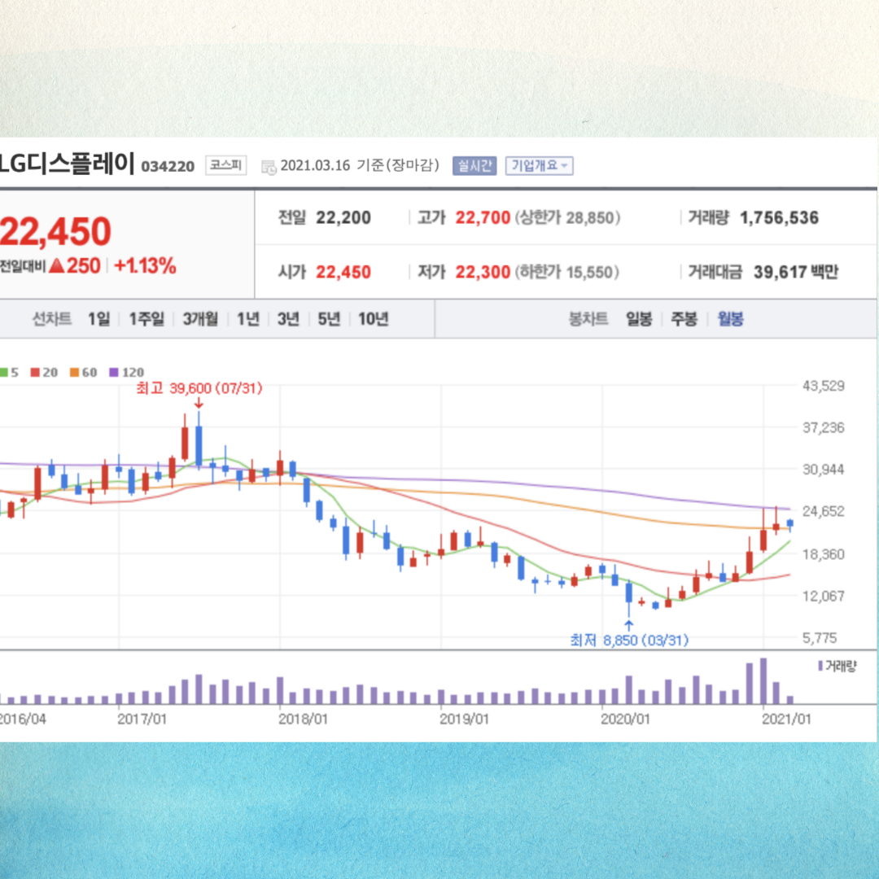Viewport: 879px width, 879px height.
Task: Select the 3년 line chart tab
Action: (x=288, y=319)
